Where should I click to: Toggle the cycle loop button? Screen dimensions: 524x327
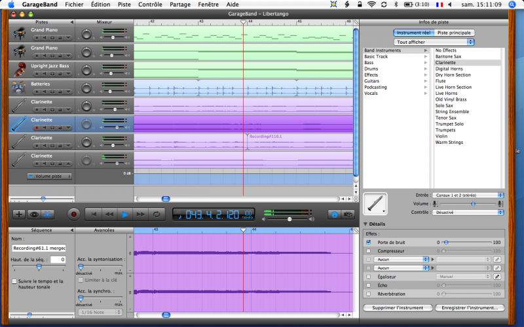coord(157,215)
